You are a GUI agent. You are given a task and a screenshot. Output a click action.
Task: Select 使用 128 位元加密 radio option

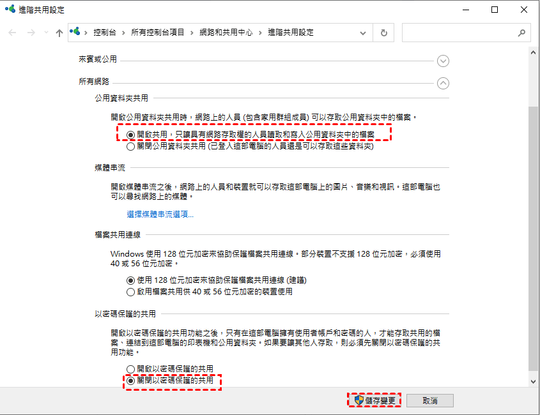131,280
